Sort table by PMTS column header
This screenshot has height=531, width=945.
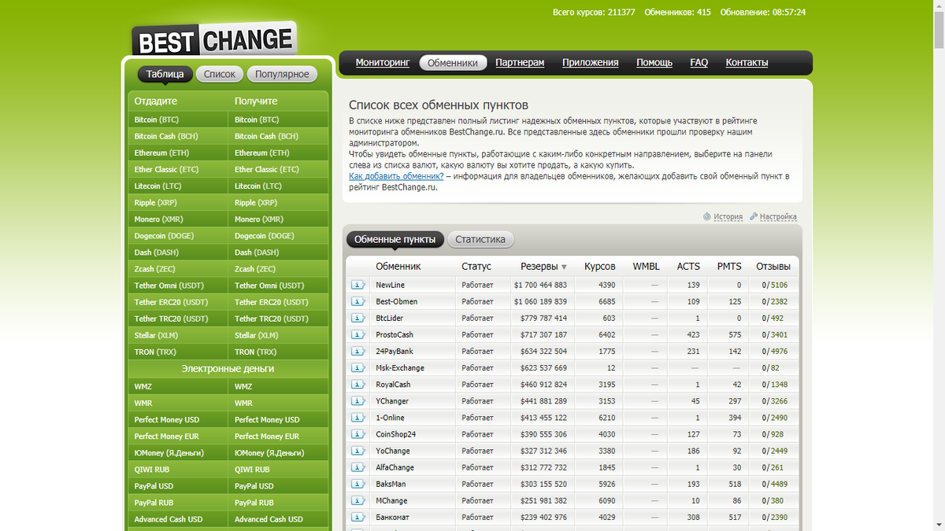click(729, 266)
